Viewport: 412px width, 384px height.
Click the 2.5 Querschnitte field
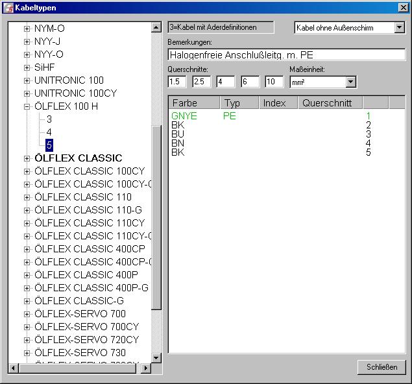click(x=201, y=82)
